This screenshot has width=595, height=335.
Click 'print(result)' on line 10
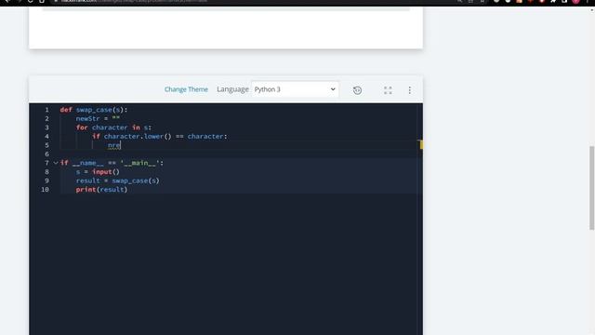(x=101, y=190)
